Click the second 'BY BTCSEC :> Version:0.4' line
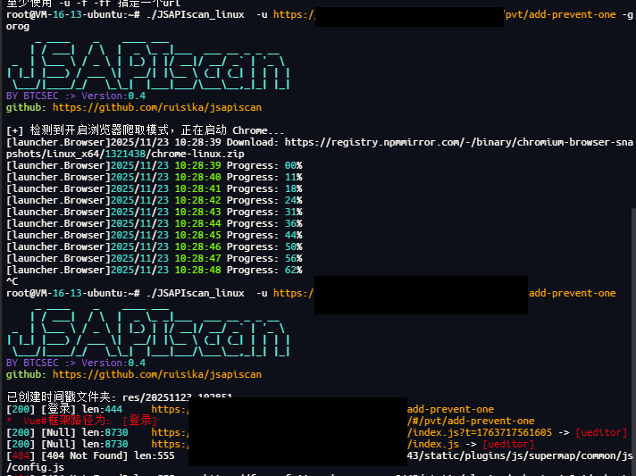636x476 pixels. coord(76,363)
